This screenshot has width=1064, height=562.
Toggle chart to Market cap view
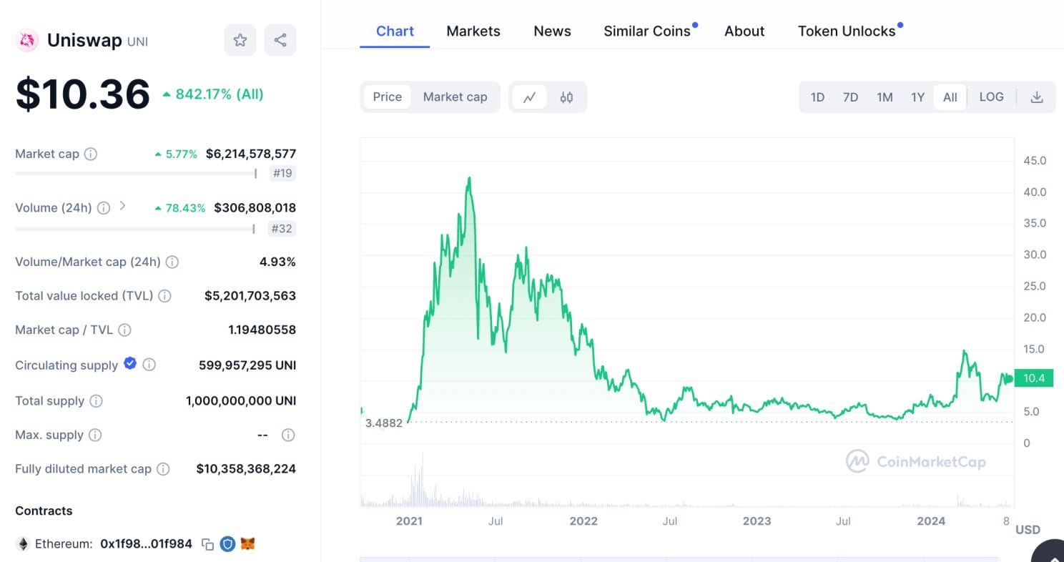455,97
